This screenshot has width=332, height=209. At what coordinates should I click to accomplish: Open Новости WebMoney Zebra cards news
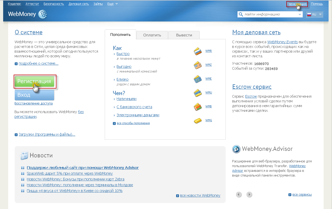76,179
